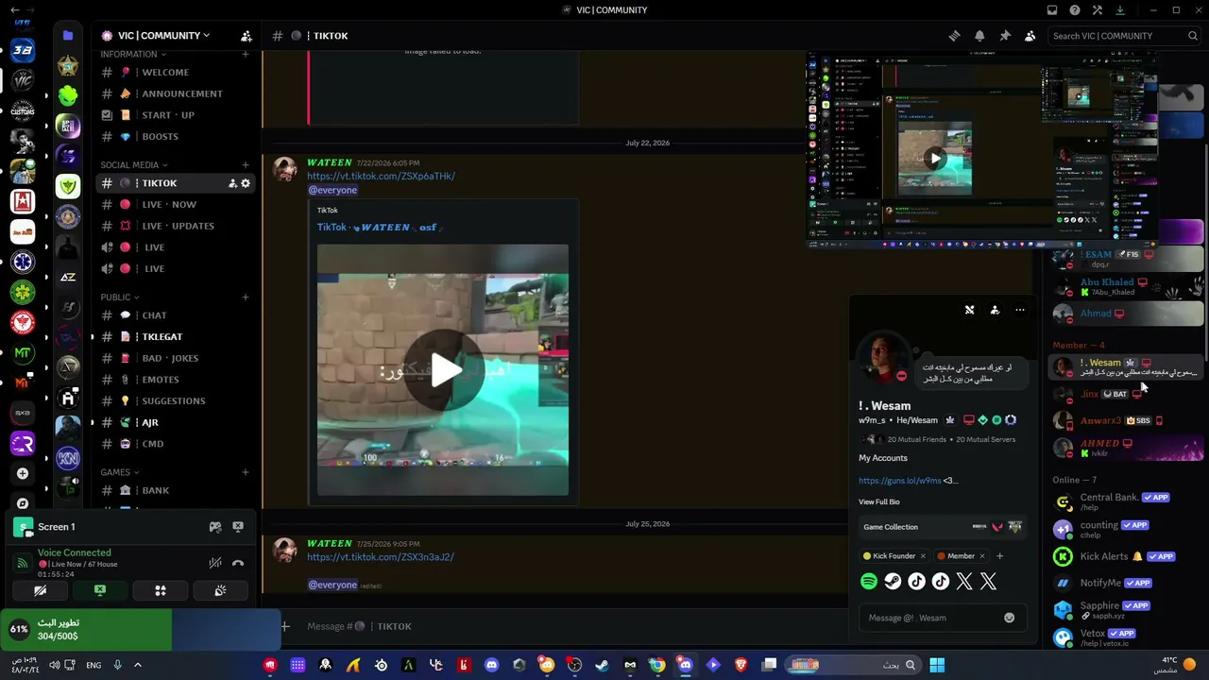Click the green download update icon
The height and width of the screenshot is (680, 1209).
pyautogui.click(x=1120, y=10)
